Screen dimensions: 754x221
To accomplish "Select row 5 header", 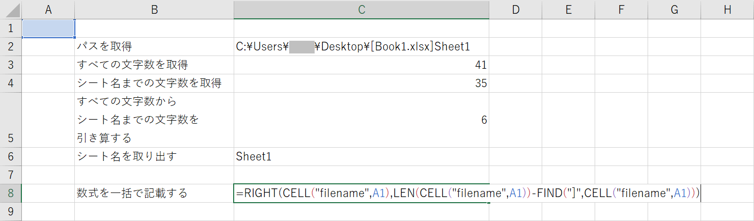I will point(11,120).
